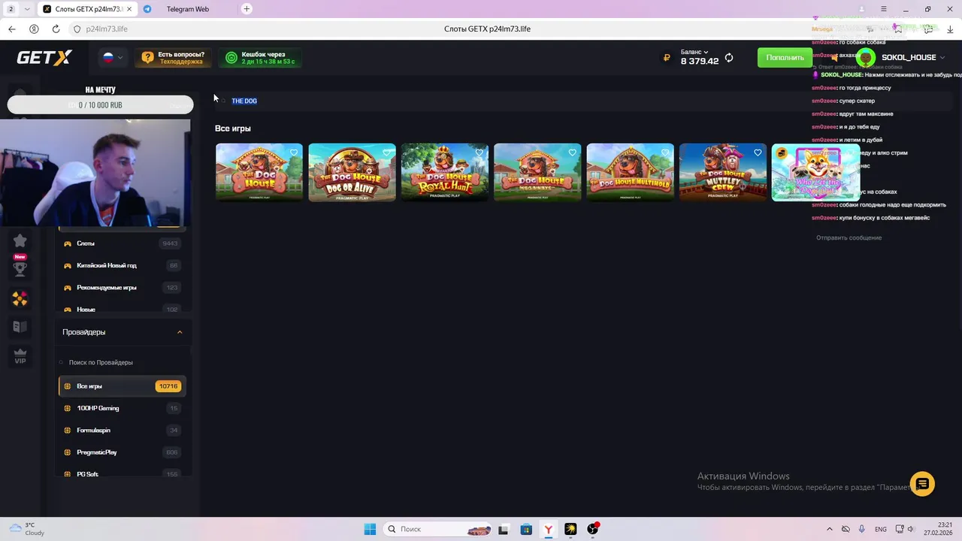Open Windows Start menu
Viewport: 962px width, 541px height.
pos(370,529)
